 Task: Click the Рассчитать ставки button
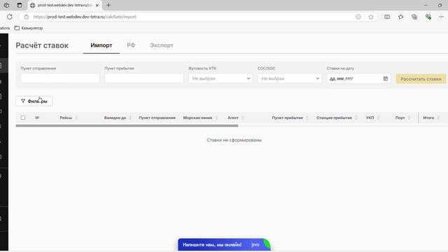point(421,78)
